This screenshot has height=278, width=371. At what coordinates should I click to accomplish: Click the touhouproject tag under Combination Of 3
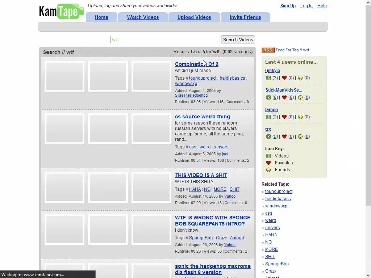coord(203,78)
